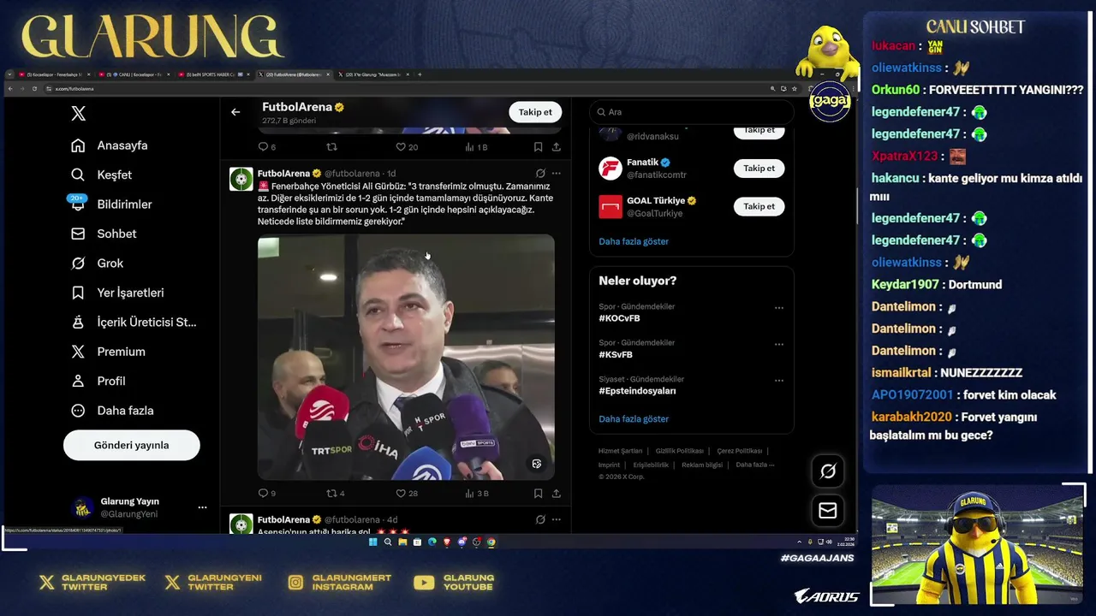Click the X logo in the sidebar

click(x=78, y=113)
